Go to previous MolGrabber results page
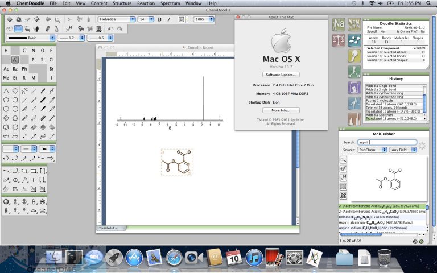This screenshot has width=437, height=273. tap(415, 242)
